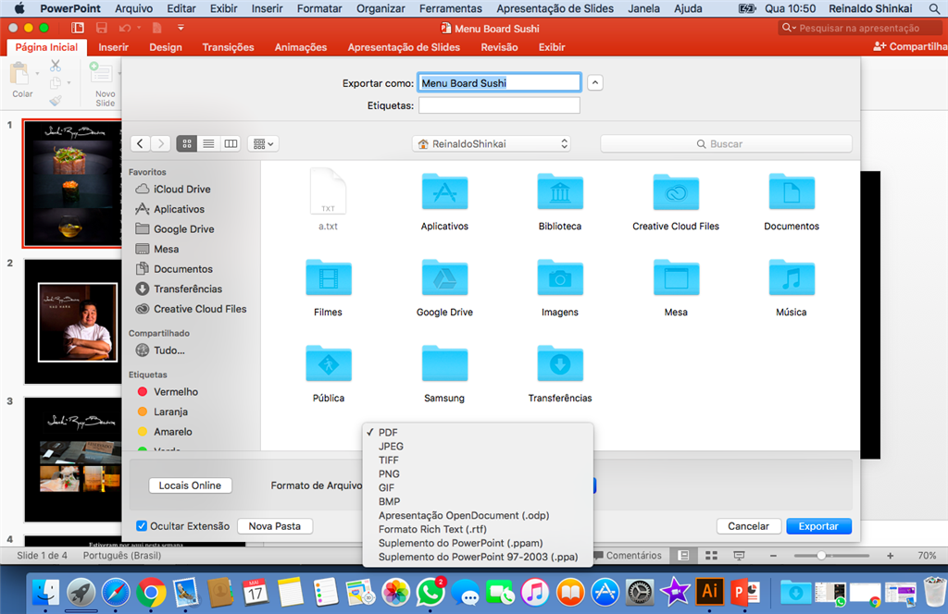This screenshot has height=614, width=948.
Task: Choose Formato Rich Text (.rtf) format
Action: 478,530
